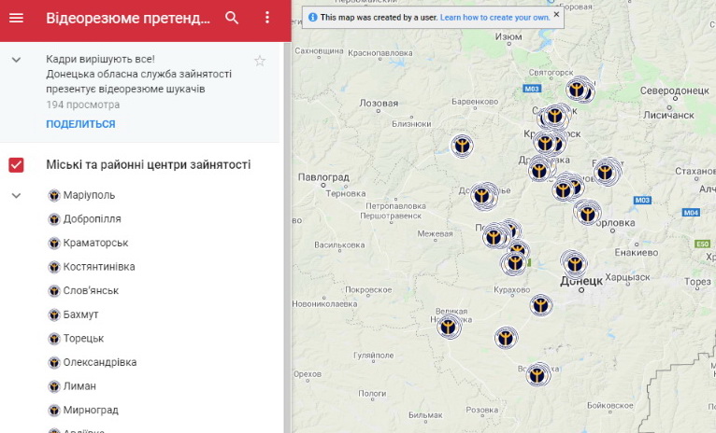
Task: Click the sidebar vertical scrollbar
Action: pyautogui.click(x=287, y=237)
